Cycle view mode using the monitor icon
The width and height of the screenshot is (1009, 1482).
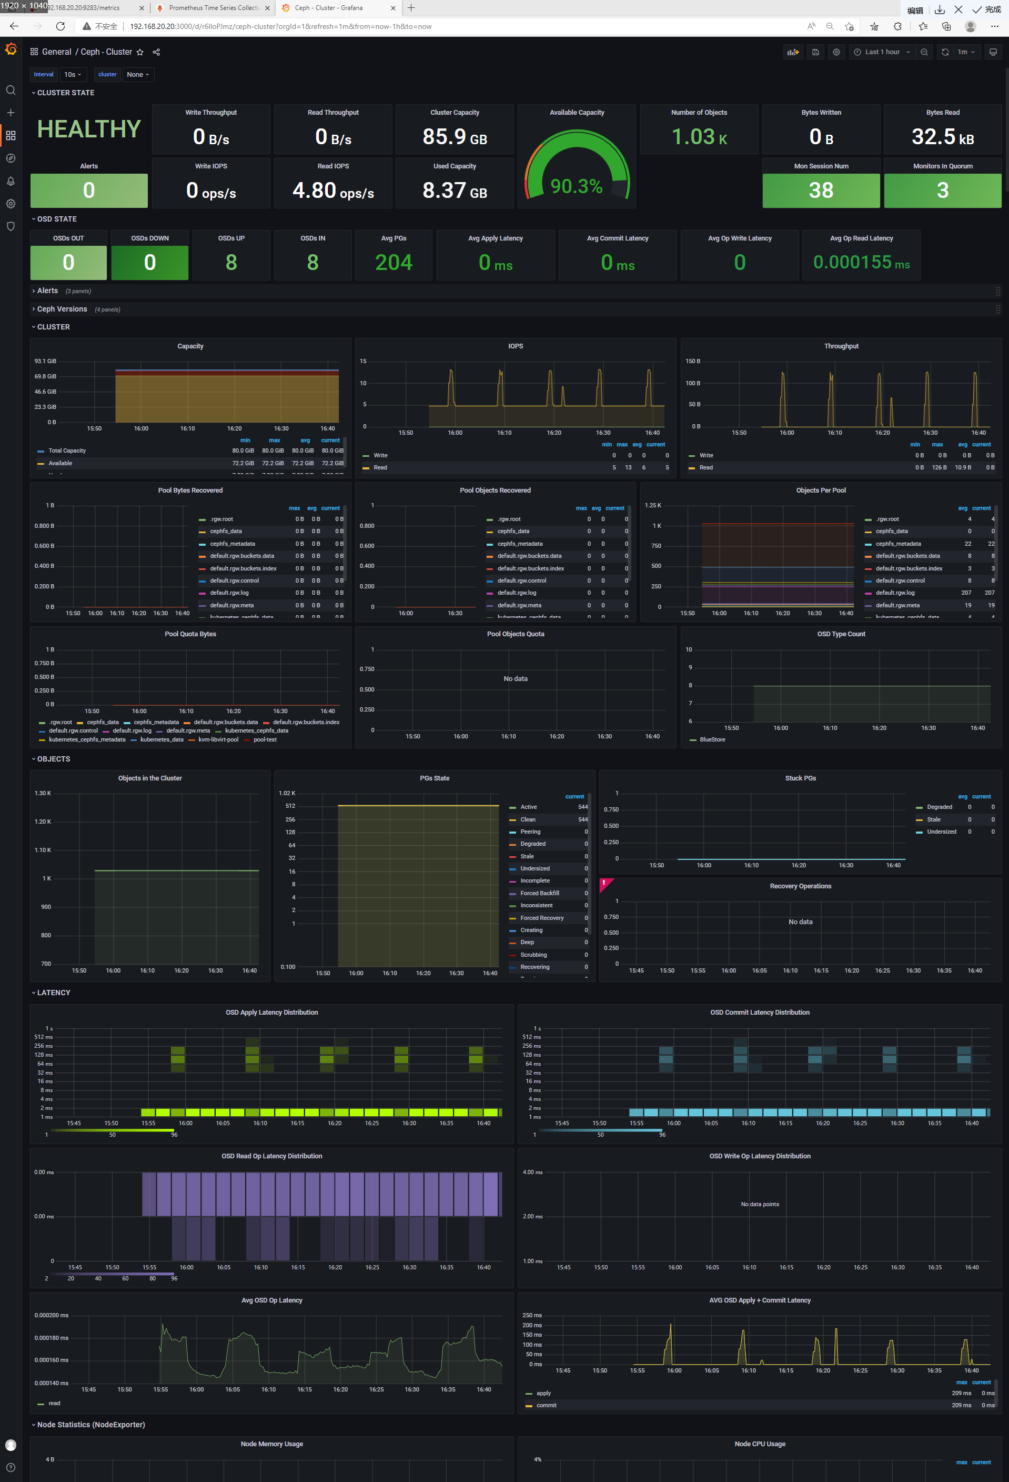click(x=993, y=52)
